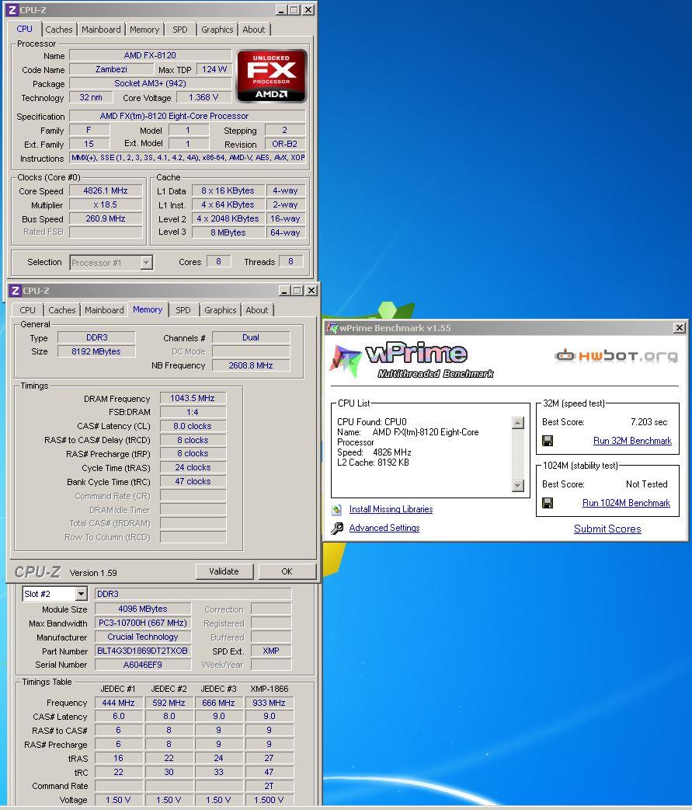Image resolution: width=692 pixels, height=810 pixels.
Task: Click the Multiplier x 18.5 value
Action: tap(106, 204)
